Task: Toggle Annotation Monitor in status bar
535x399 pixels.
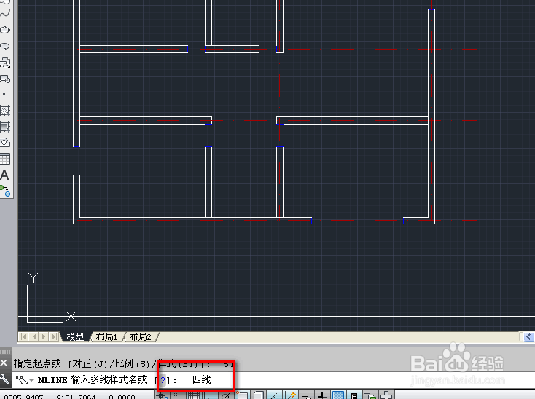Action: [386, 395]
